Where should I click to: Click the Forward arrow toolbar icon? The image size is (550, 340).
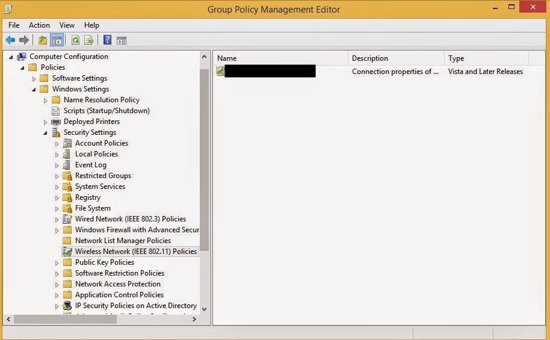click(x=24, y=40)
